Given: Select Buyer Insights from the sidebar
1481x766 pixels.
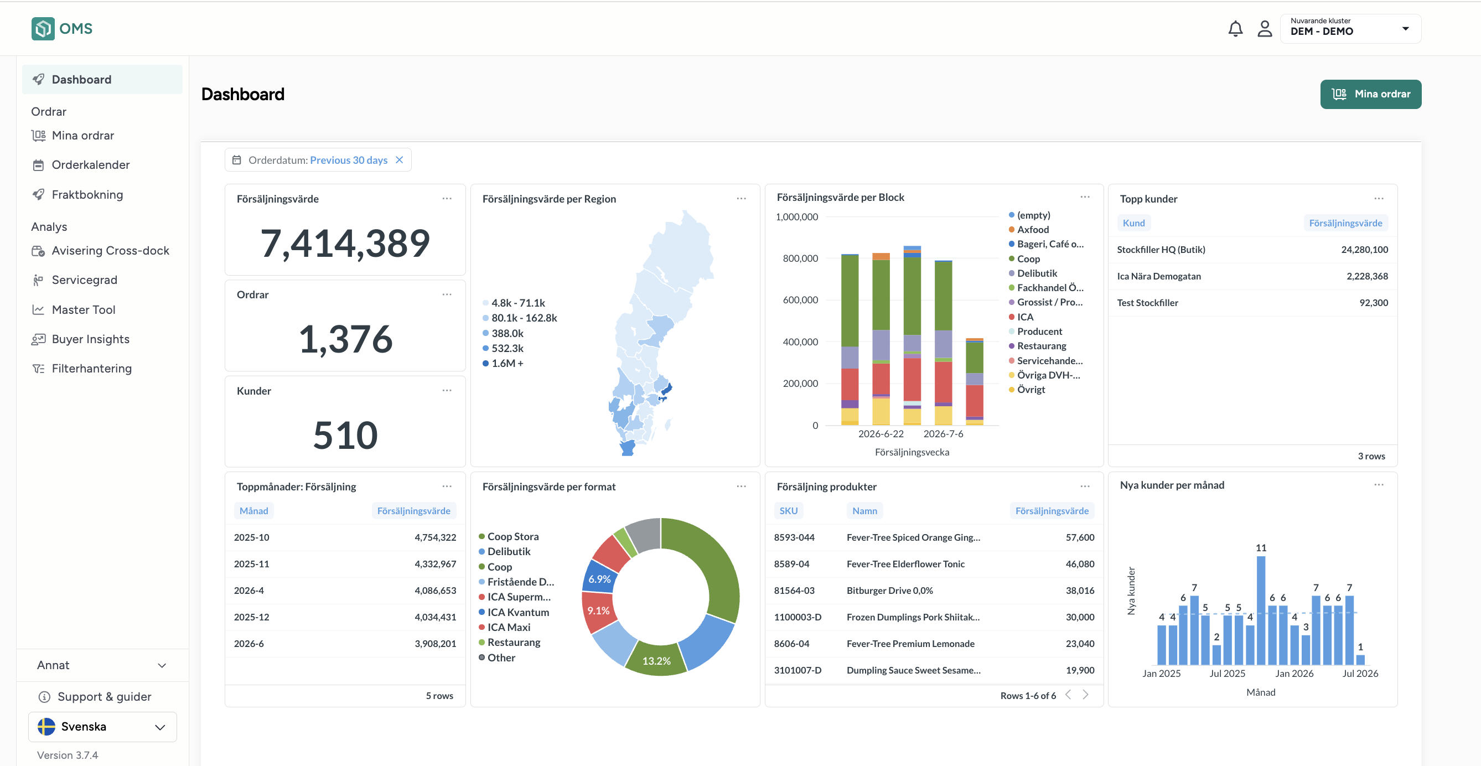Looking at the screenshot, I should point(90,339).
